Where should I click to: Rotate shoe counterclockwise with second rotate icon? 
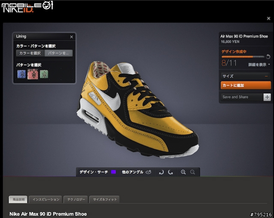click(170, 172)
